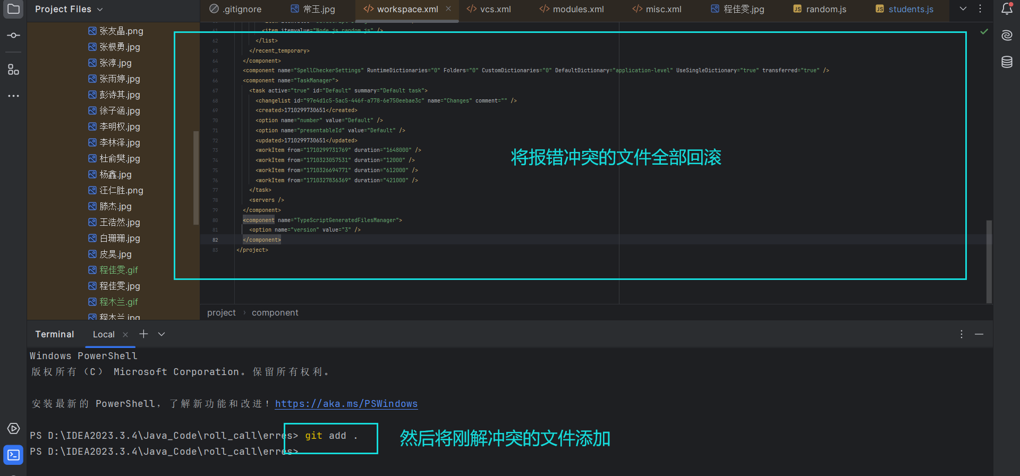
Task: Select 李林泽.jpg in project tree
Action: click(114, 142)
